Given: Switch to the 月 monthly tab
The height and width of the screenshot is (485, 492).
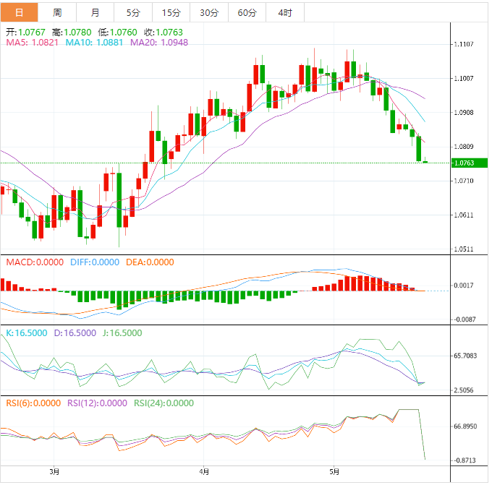Looking at the screenshot, I should pos(95,12).
